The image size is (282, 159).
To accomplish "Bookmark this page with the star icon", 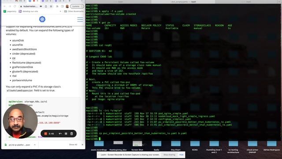I will point(51,6).
